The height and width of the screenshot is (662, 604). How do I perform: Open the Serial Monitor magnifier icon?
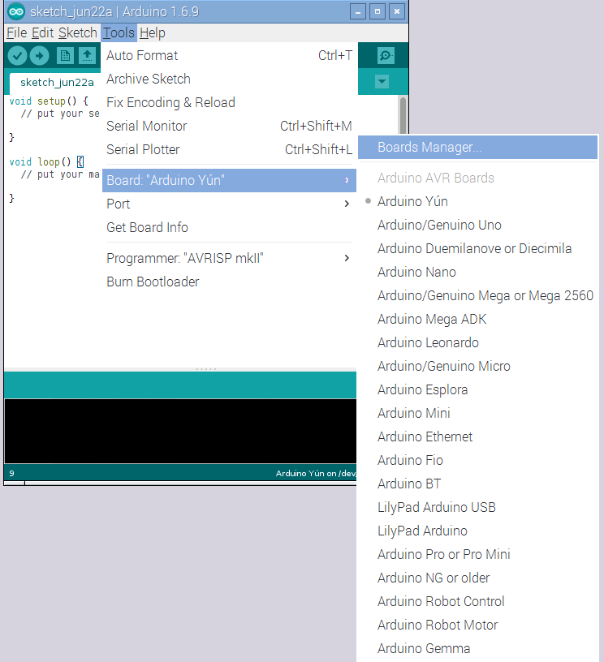pyautogui.click(x=386, y=55)
